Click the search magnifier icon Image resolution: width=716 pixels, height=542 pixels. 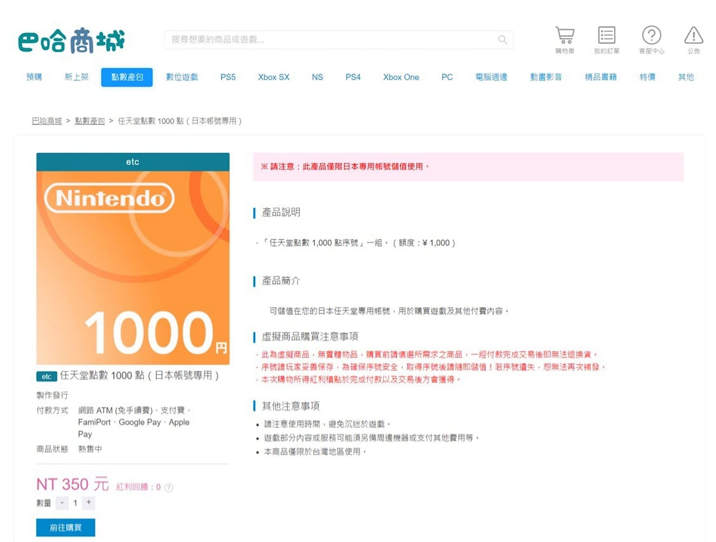[x=502, y=40]
